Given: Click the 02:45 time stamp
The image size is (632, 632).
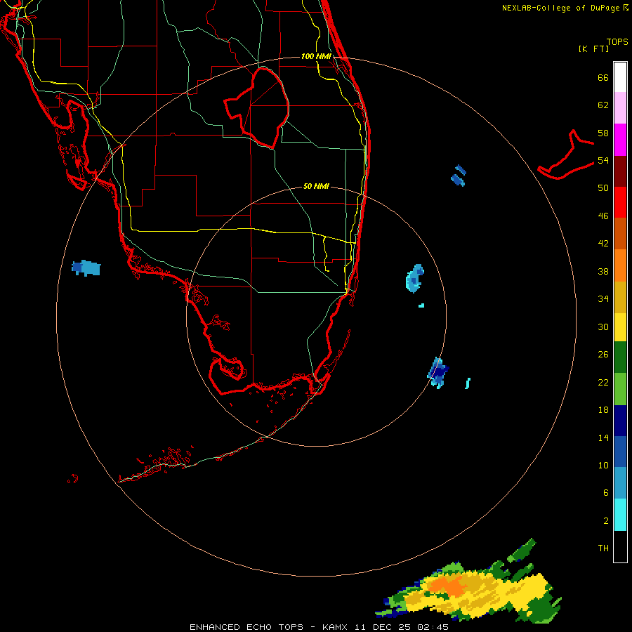Looking at the screenshot, I should [431, 627].
